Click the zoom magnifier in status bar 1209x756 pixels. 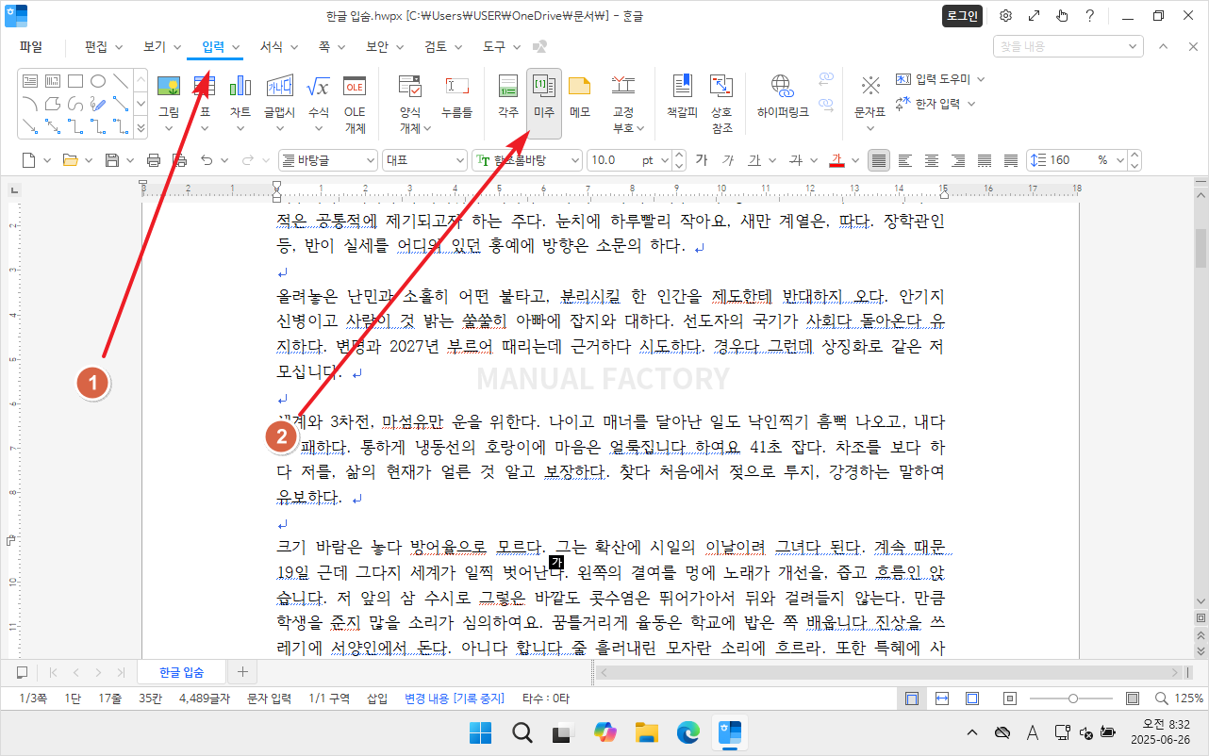(x=1162, y=698)
